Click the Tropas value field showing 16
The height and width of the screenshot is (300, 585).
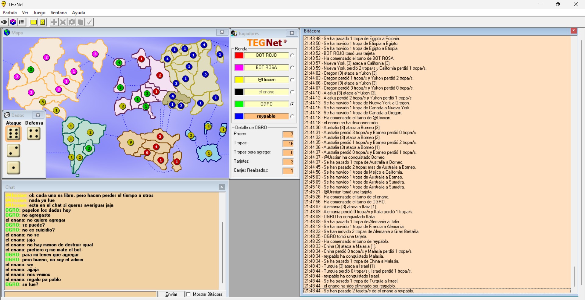tap(288, 143)
